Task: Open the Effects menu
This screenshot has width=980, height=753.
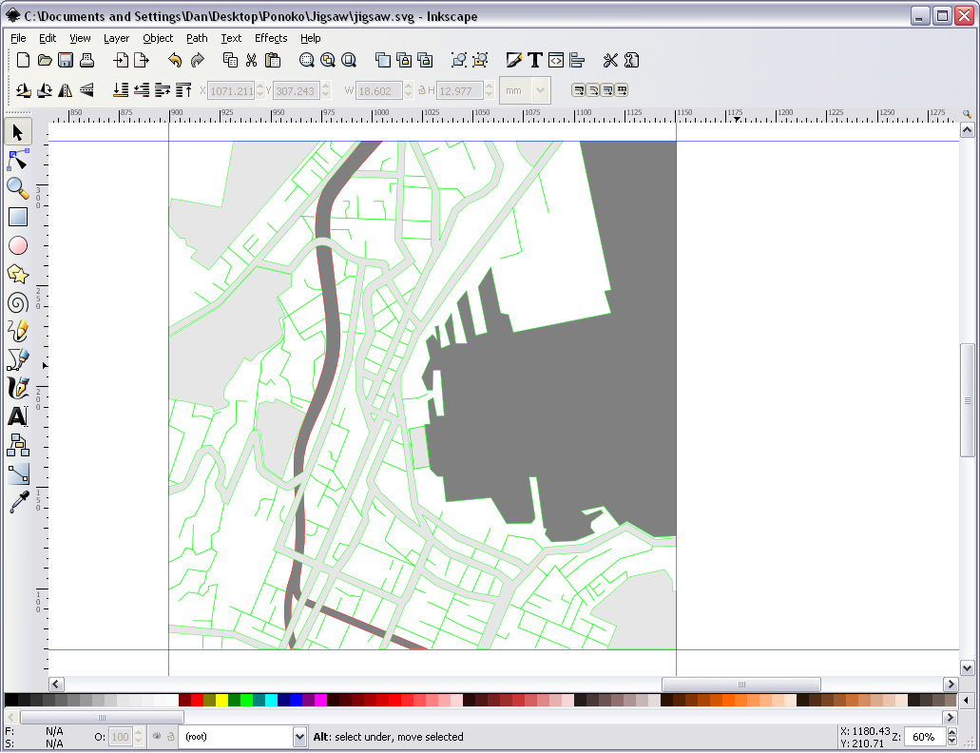Action: coord(270,38)
